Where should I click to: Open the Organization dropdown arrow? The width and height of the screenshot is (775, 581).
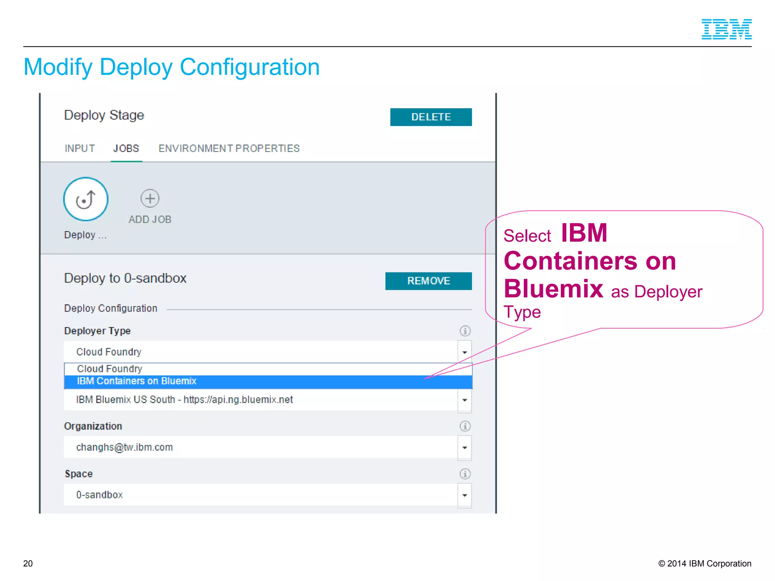(465, 448)
